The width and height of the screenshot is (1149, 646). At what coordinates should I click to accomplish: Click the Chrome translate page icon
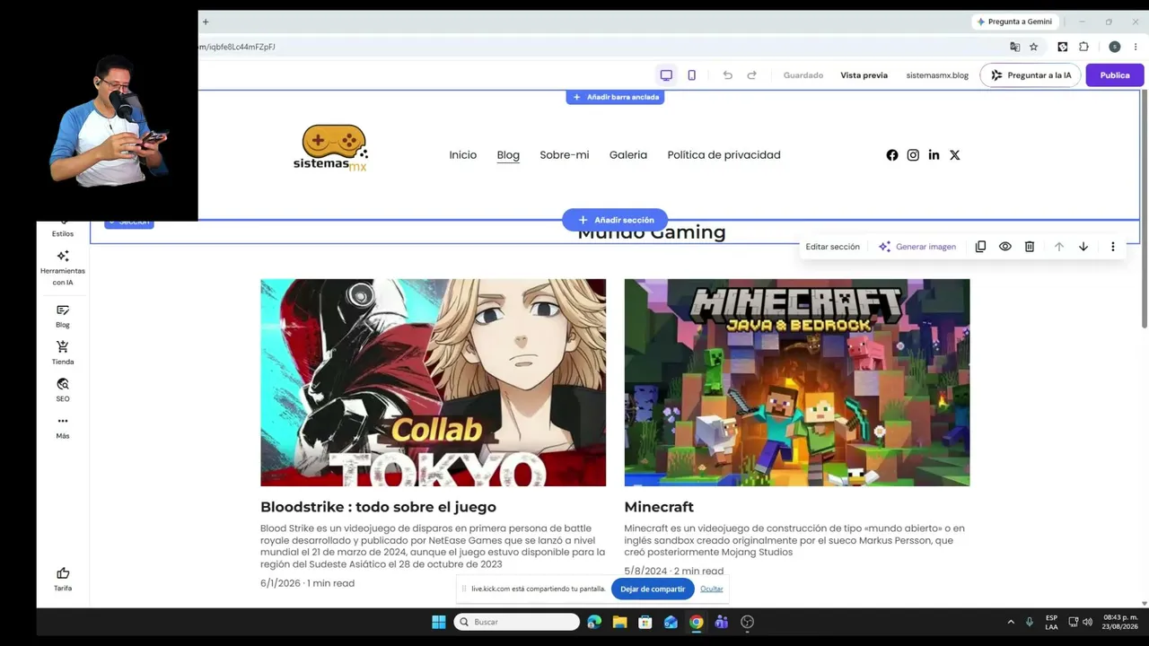[1014, 47]
